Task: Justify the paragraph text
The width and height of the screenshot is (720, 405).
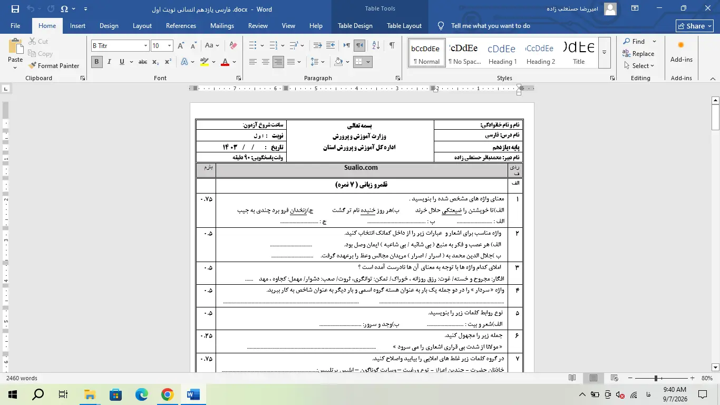Action: [291, 62]
